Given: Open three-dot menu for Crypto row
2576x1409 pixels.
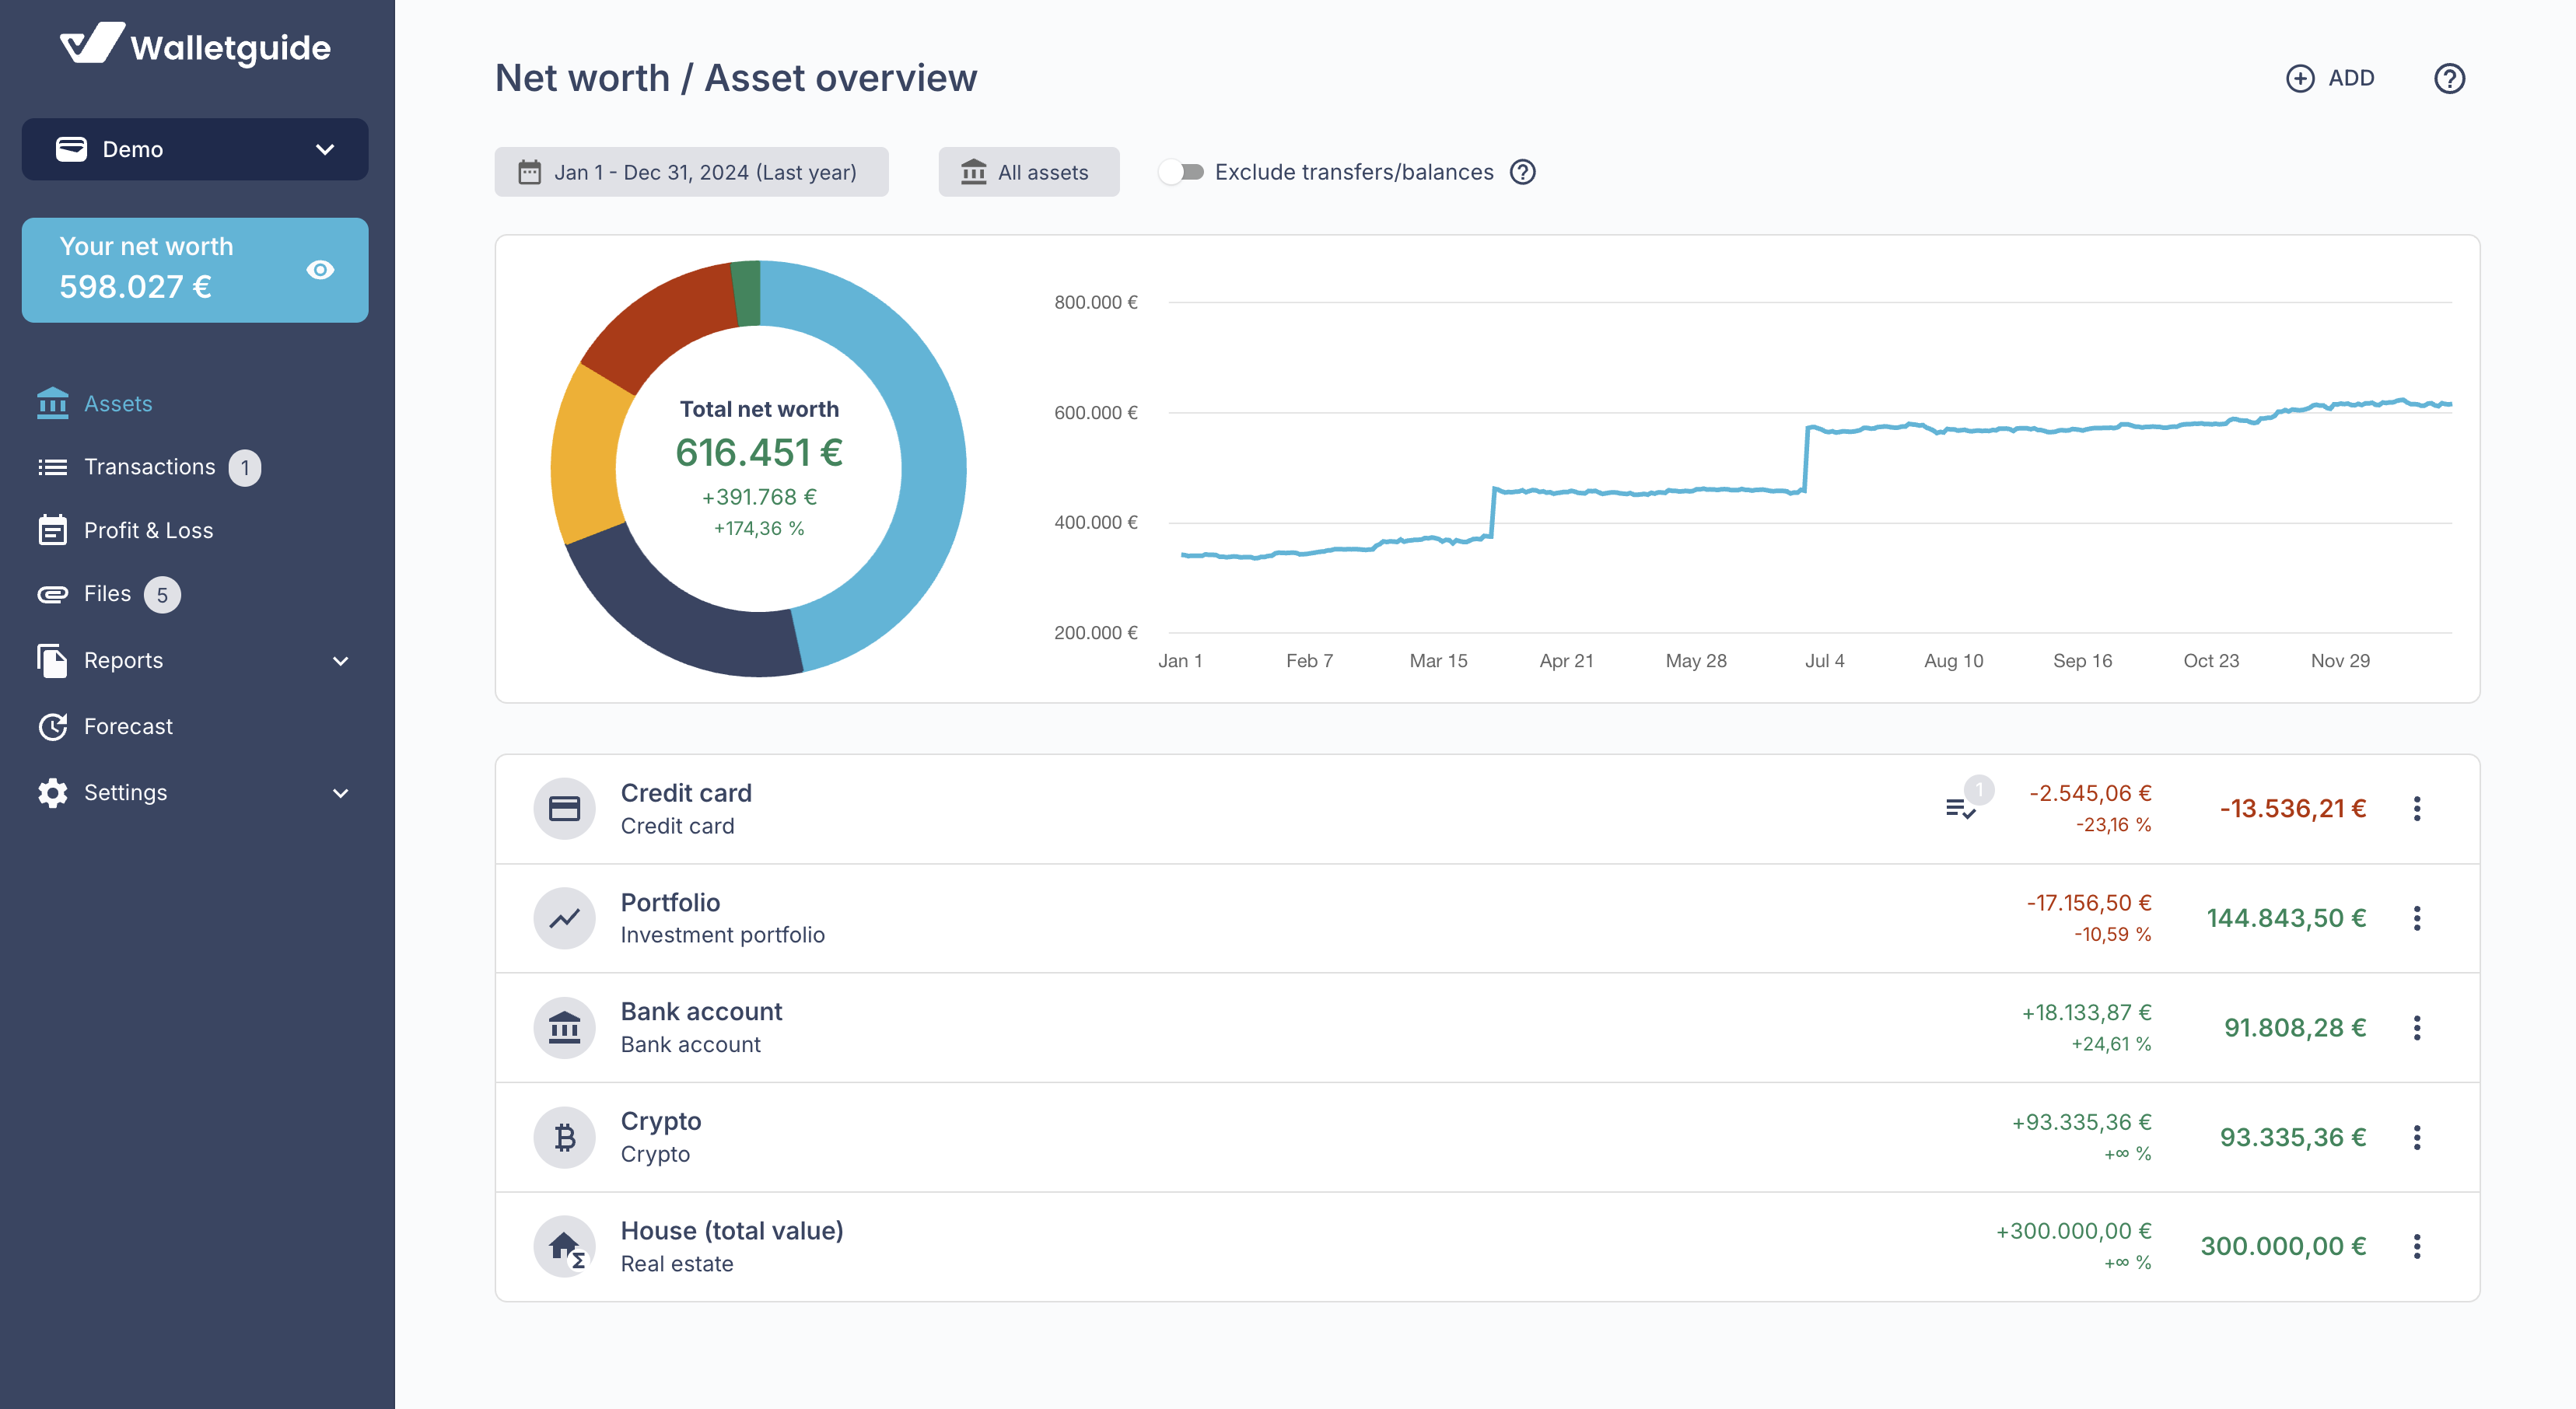Looking at the screenshot, I should [x=2416, y=1137].
